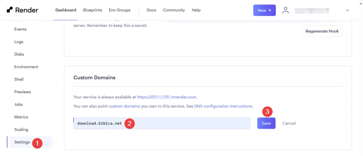Image resolution: width=363 pixels, height=156 pixels.
Task: Open the onrender.com service URL
Action: [167, 97]
